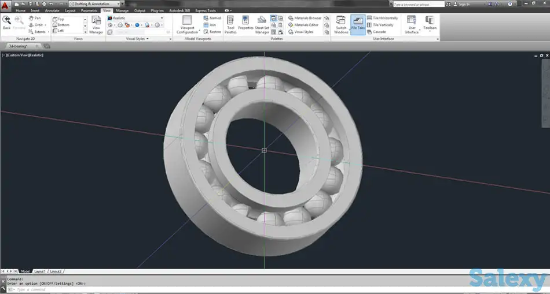The width and height of the screenshot is (550, 294).
Task: Open Viewport Configuration
Action: pos(188,25)
